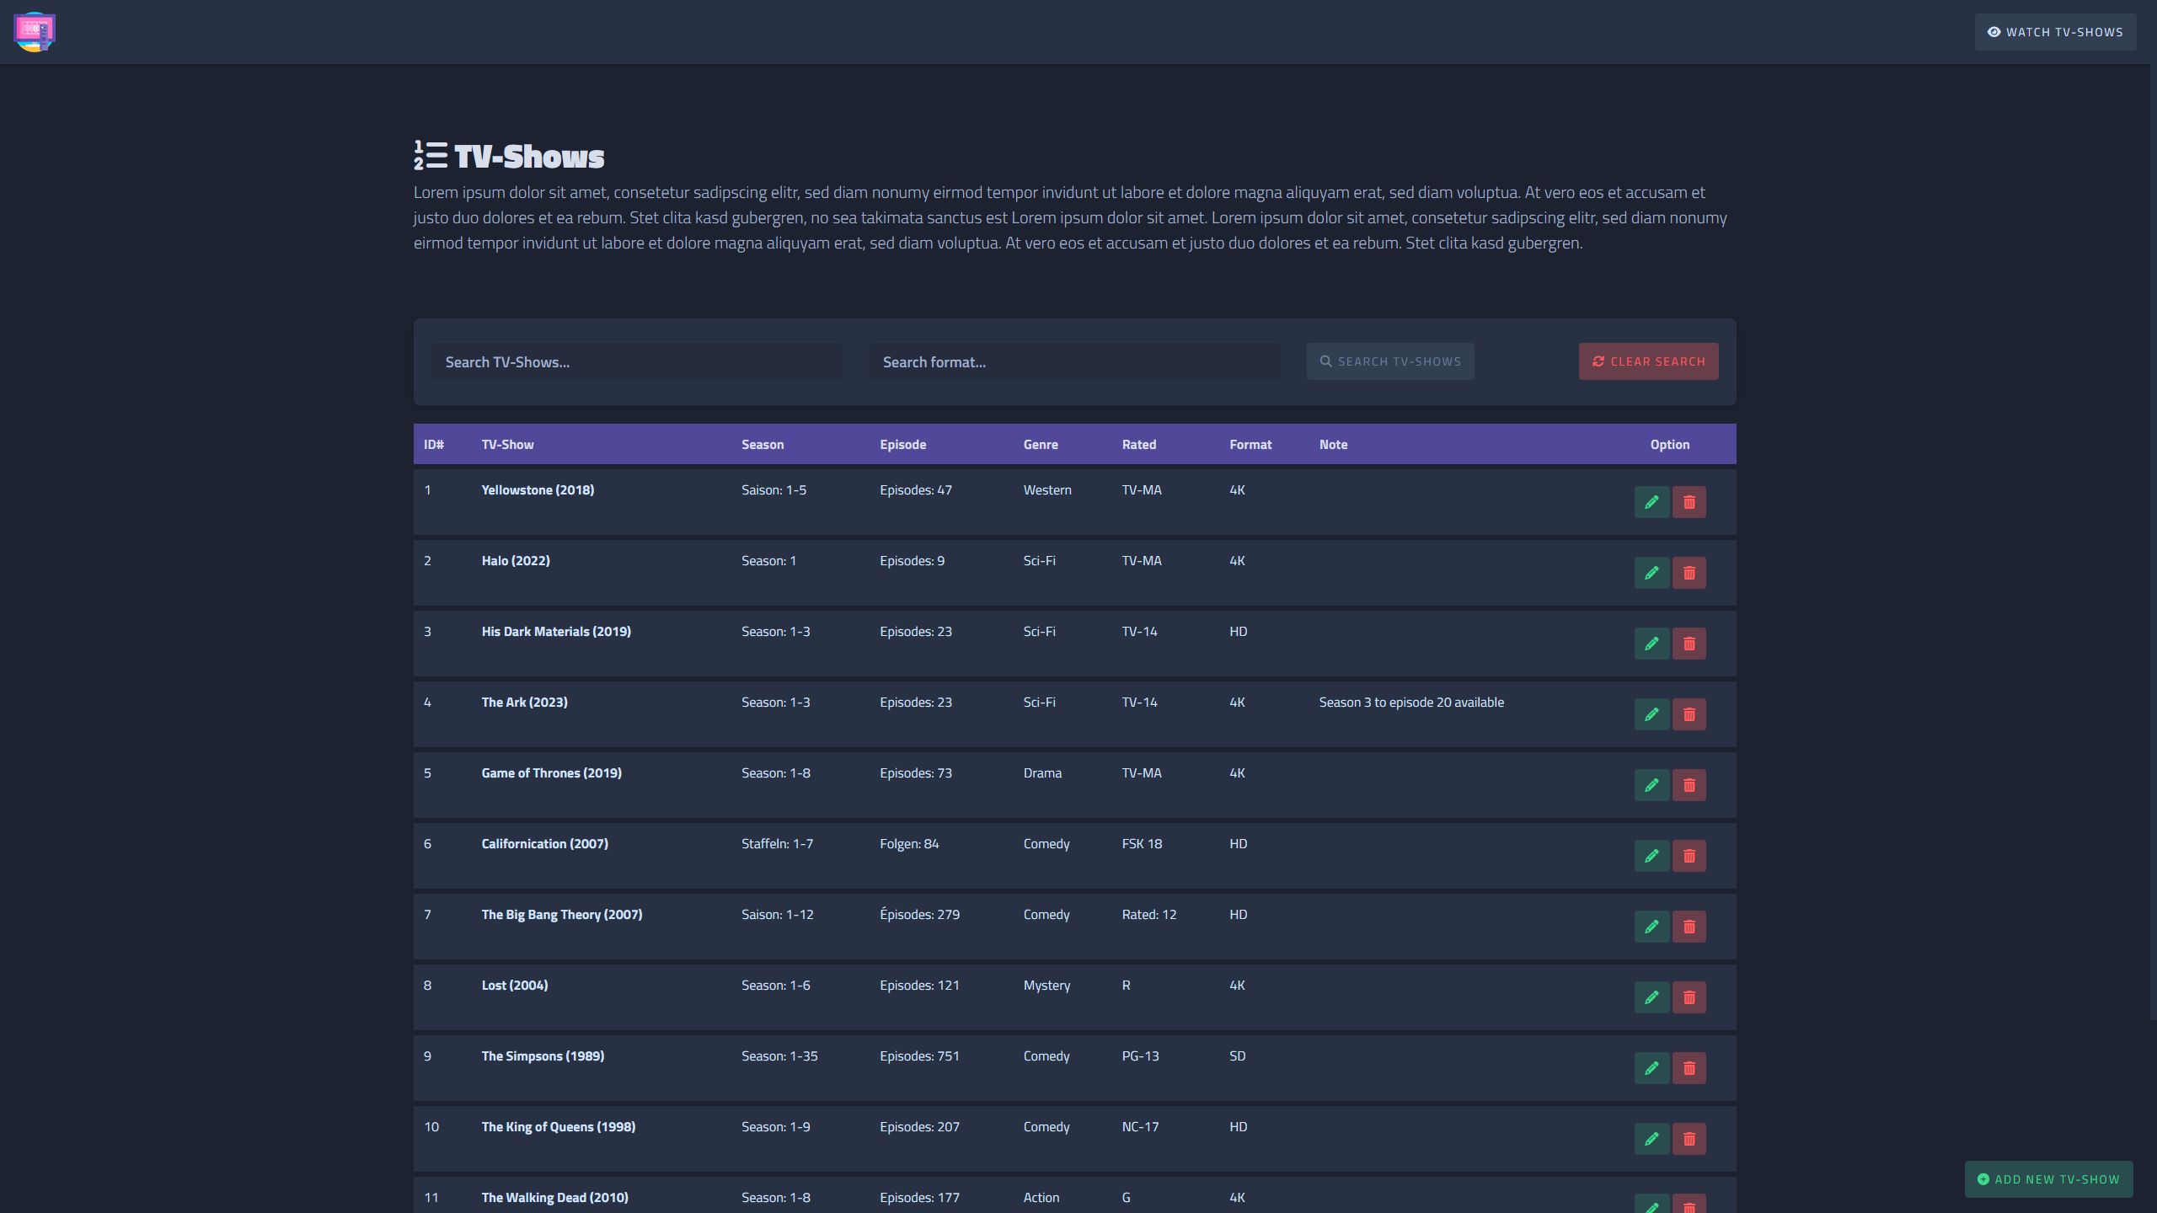Edit The Big Bang Theory entry
Image resolution: width=2157 pixels, height=1213 pixels.
[x=1651, y=927]
